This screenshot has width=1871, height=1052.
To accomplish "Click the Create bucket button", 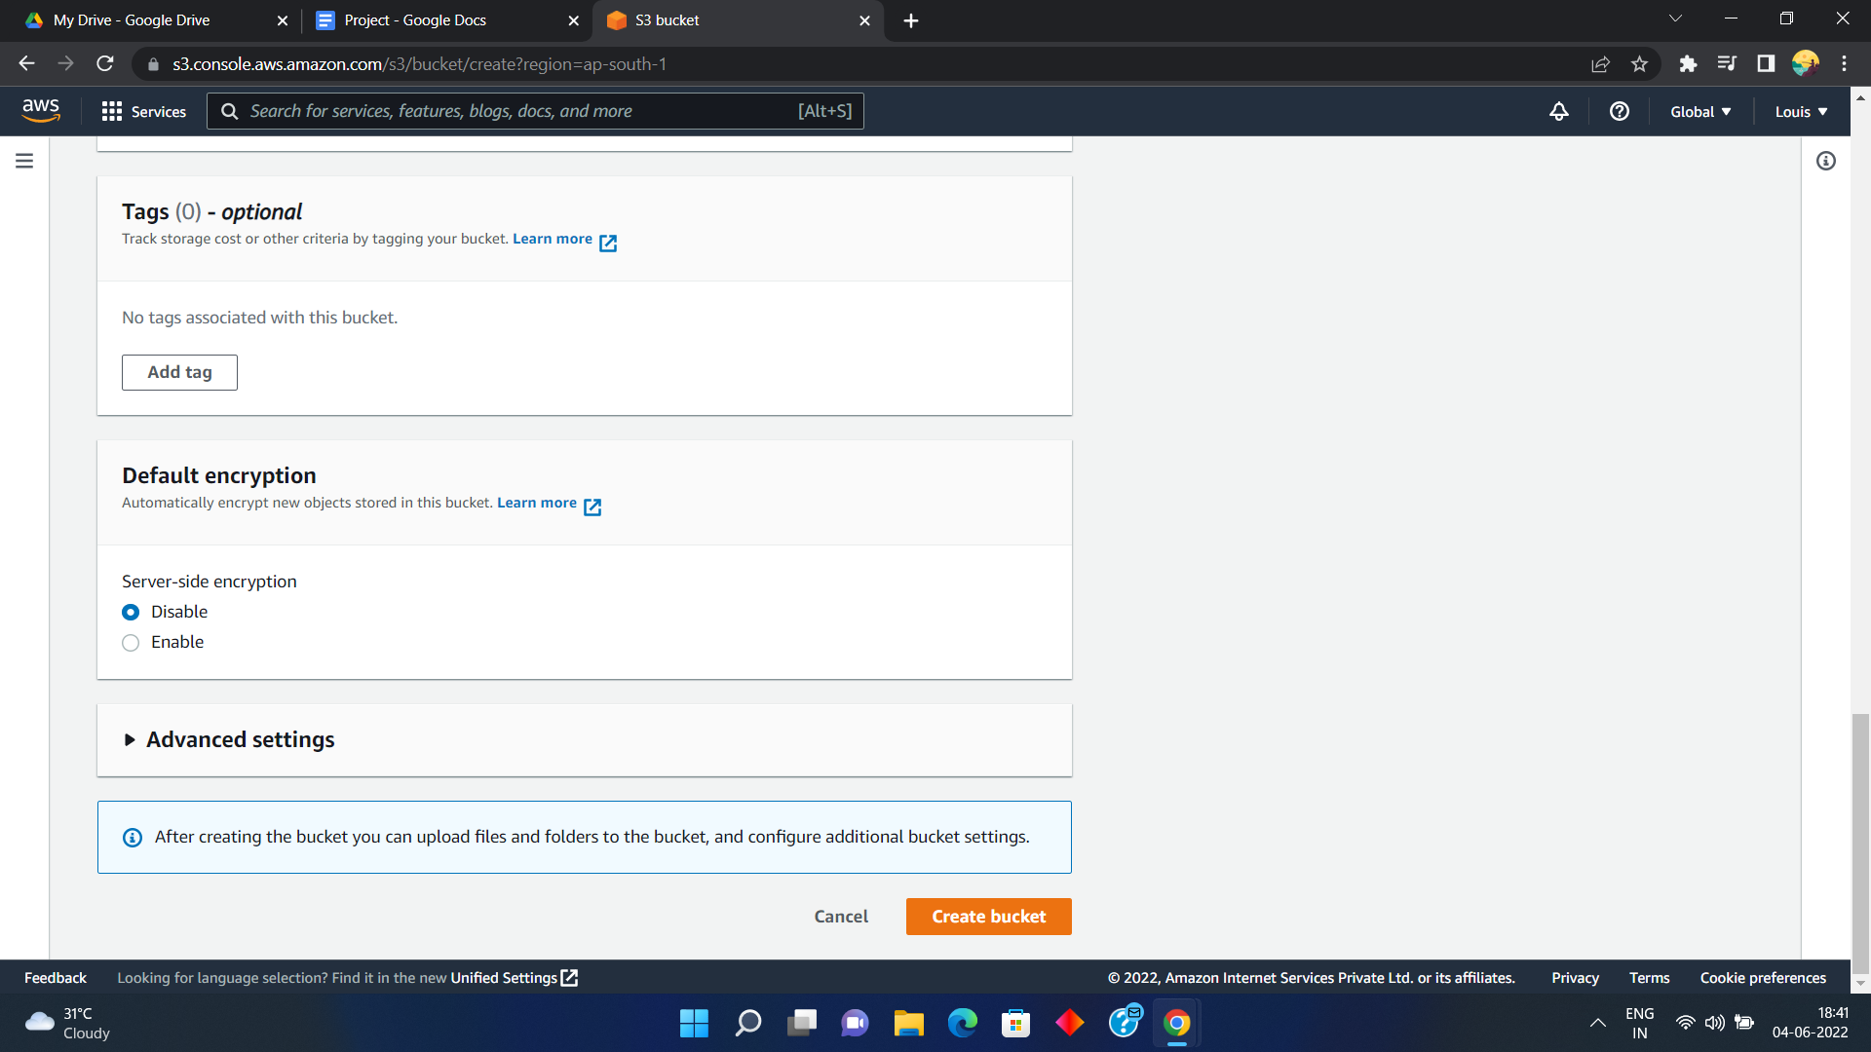I will pyautogui.click(x=988, y=917).
